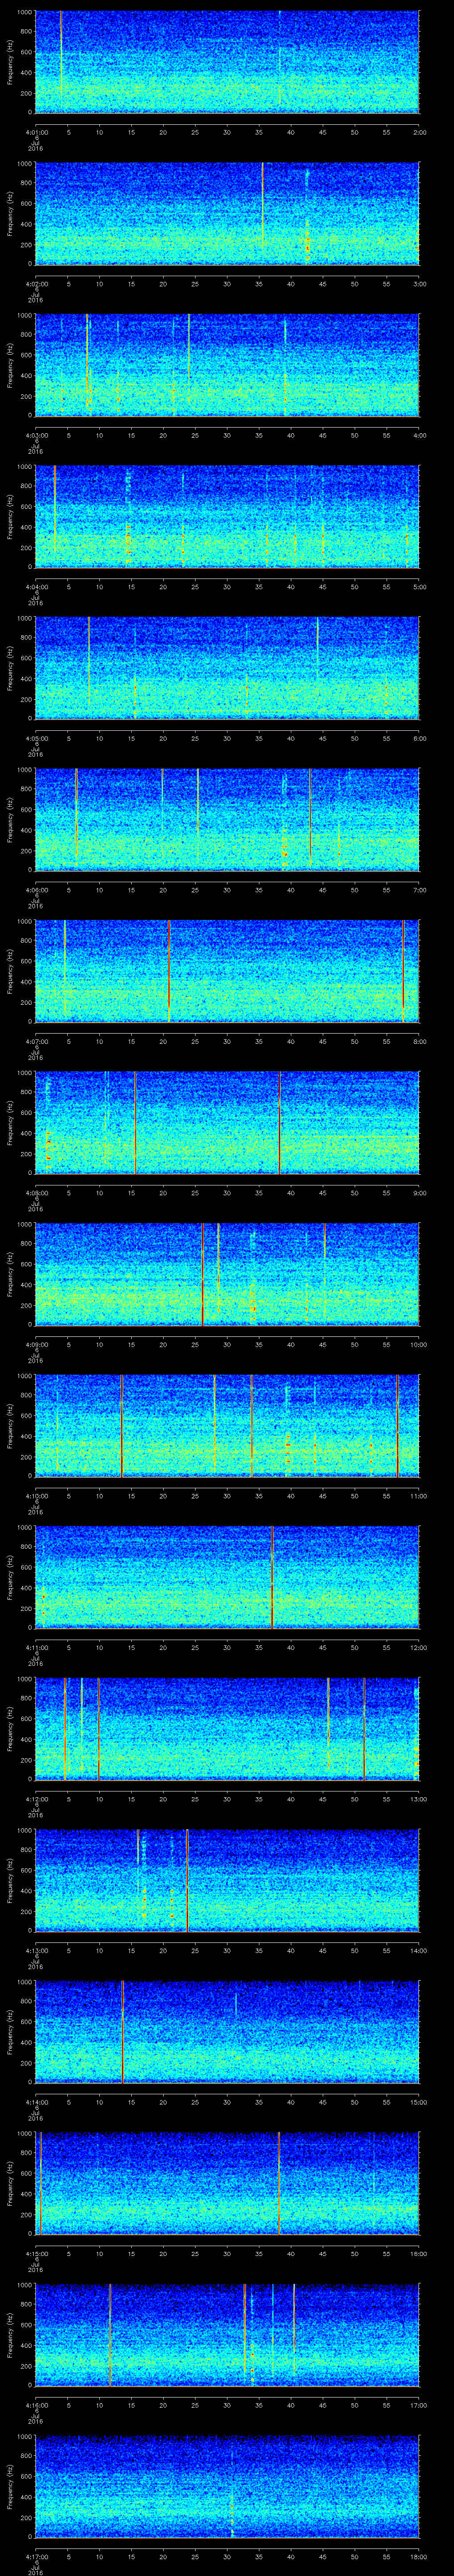Click the 18:00 end time label
This screenshot has width=454, height=2576.
tap(418, 2557)
